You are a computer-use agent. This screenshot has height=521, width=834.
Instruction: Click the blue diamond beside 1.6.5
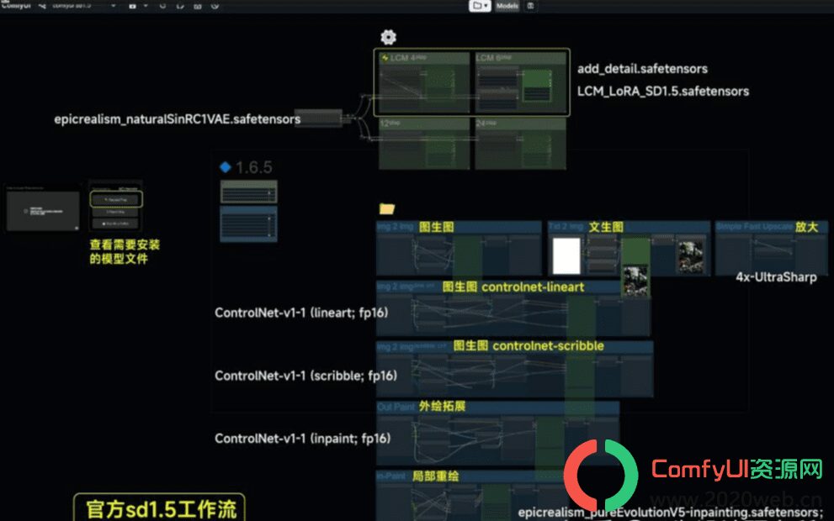click(225, 167)
